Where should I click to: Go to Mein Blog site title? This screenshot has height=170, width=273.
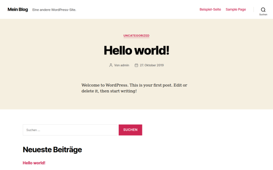(x=18, y=10)
